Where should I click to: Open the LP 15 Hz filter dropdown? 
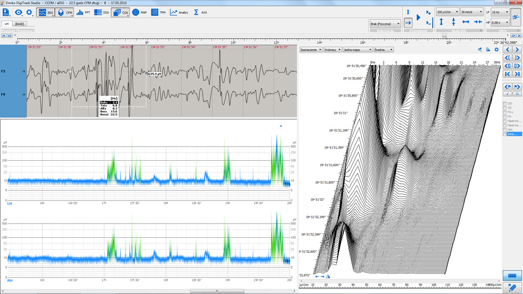pyautogui.click(x=500, y=12)
